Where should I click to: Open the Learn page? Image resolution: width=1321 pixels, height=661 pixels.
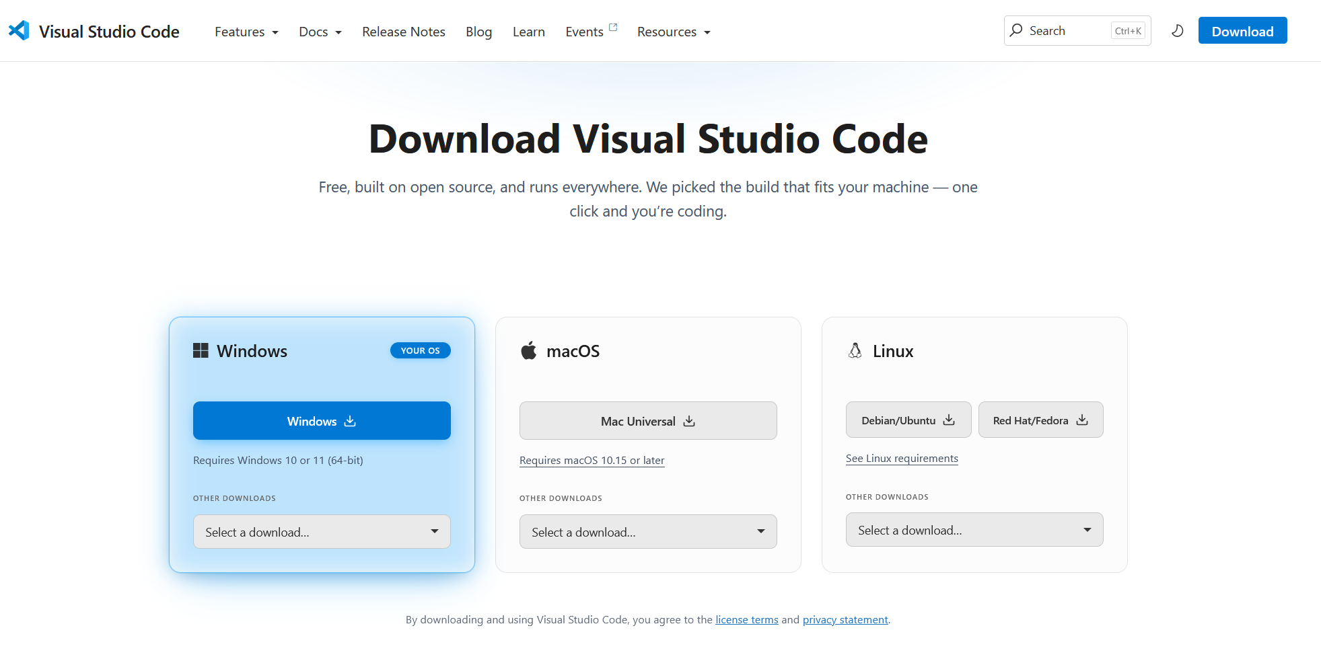529,32
